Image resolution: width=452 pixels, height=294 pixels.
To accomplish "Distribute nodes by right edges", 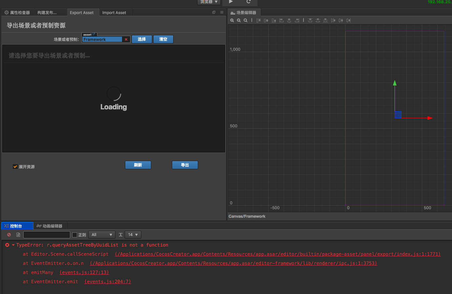I will pyautogui.click(x=348, y=20).
